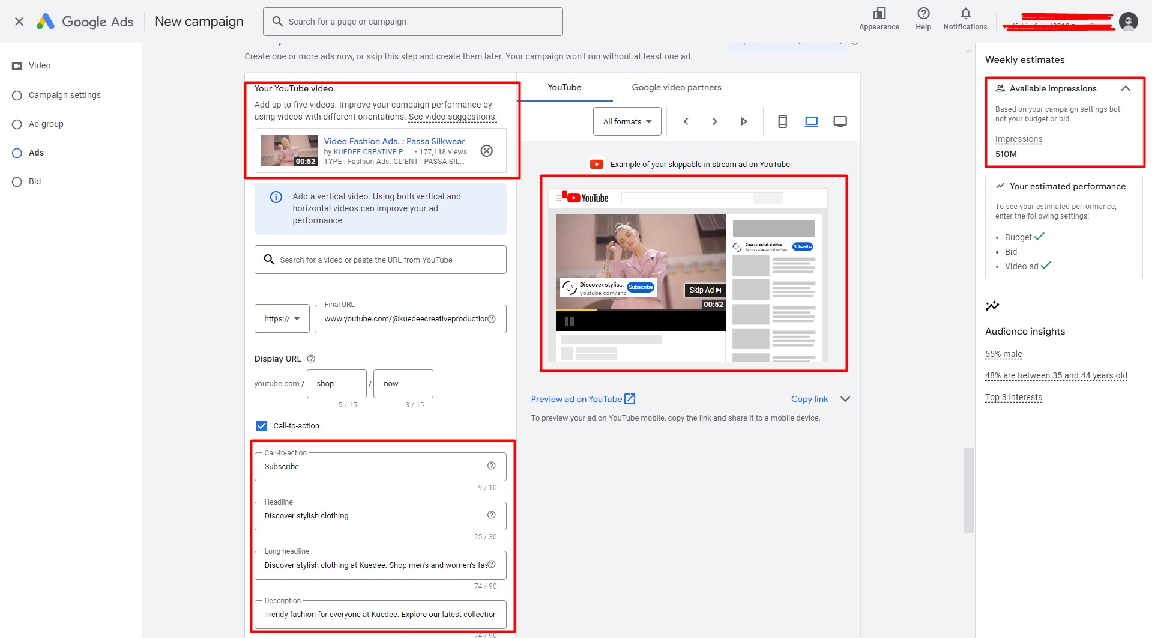Viewport: 1152px width, 638px height.
Task: Open the Help menu icon
Action: pos(923,19)
